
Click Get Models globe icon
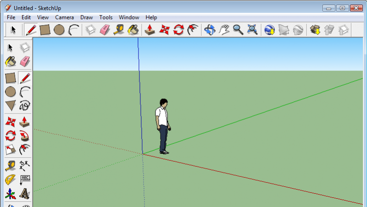point(269,30)
